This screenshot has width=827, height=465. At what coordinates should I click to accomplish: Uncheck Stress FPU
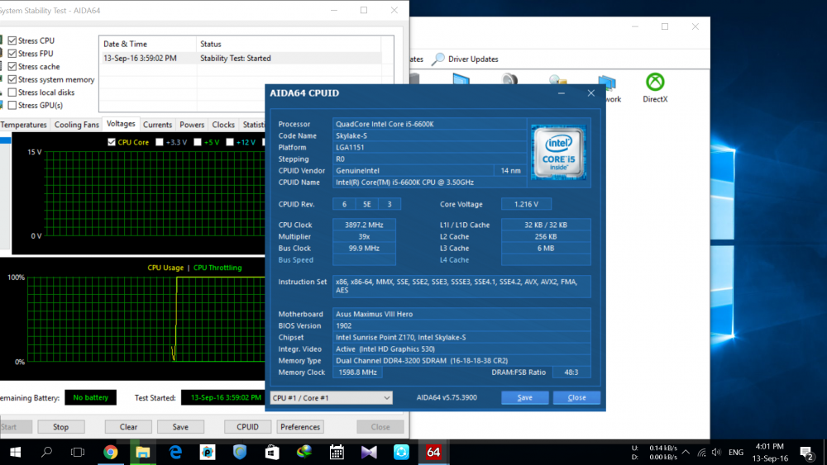pos(12,53)
